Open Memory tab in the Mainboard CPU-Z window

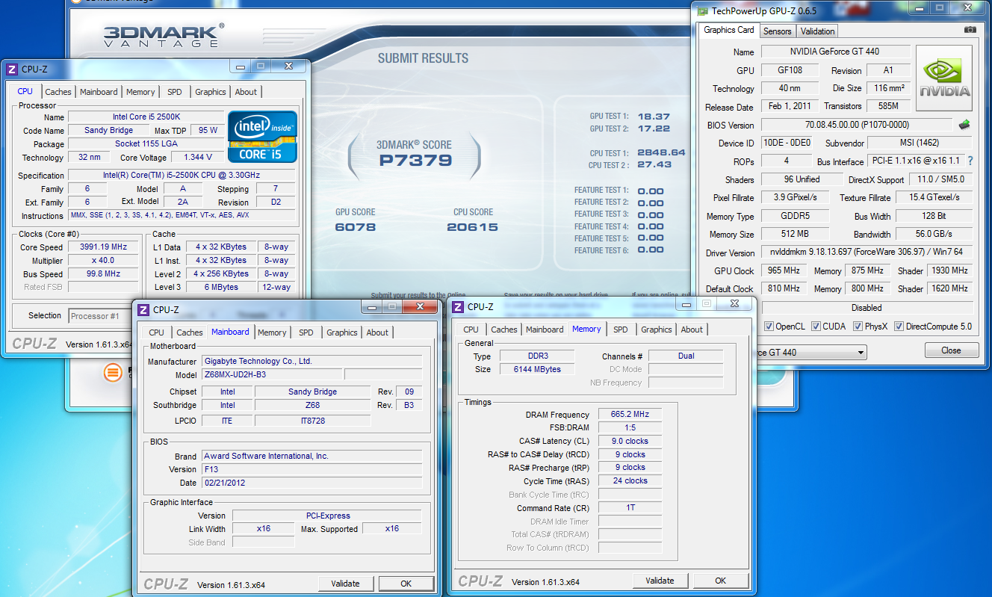click(272, 332)
